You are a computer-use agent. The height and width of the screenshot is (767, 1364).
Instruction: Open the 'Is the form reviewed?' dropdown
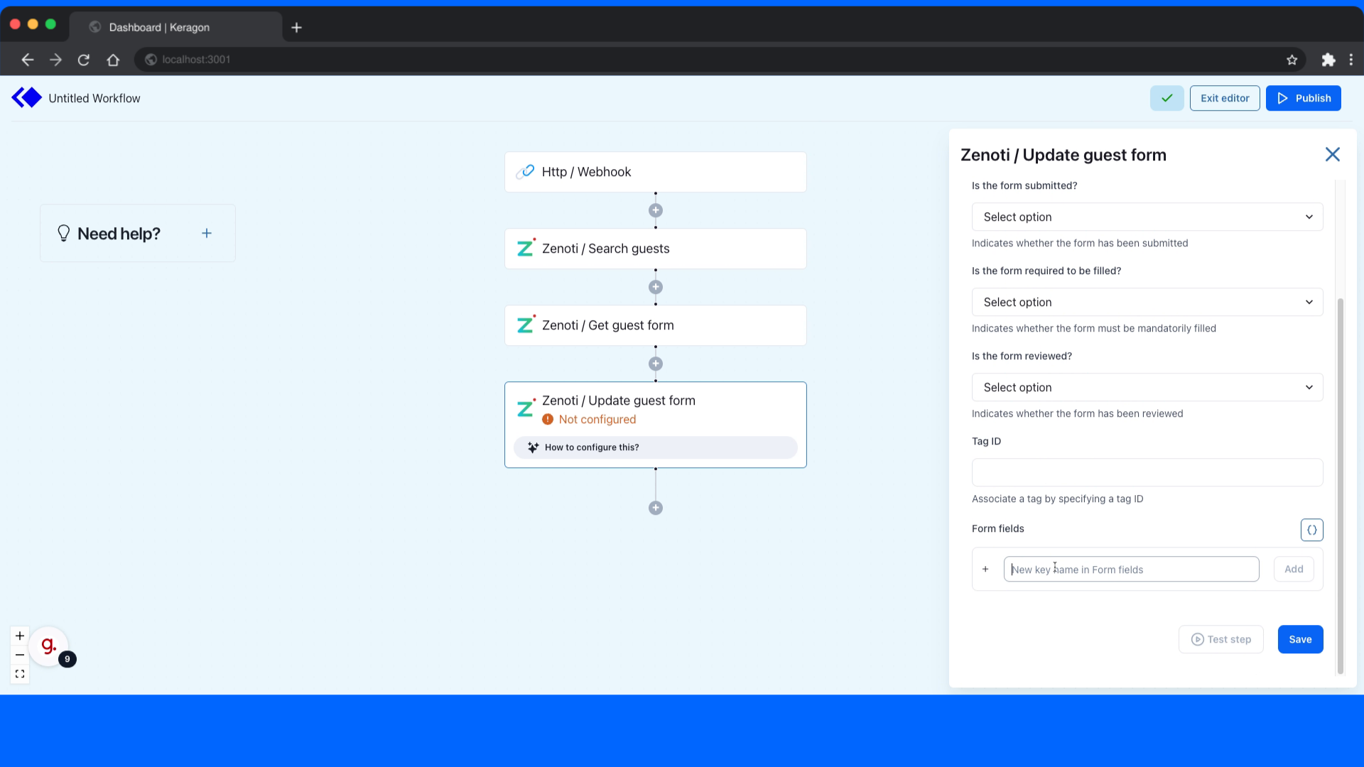coord(1147,387)
